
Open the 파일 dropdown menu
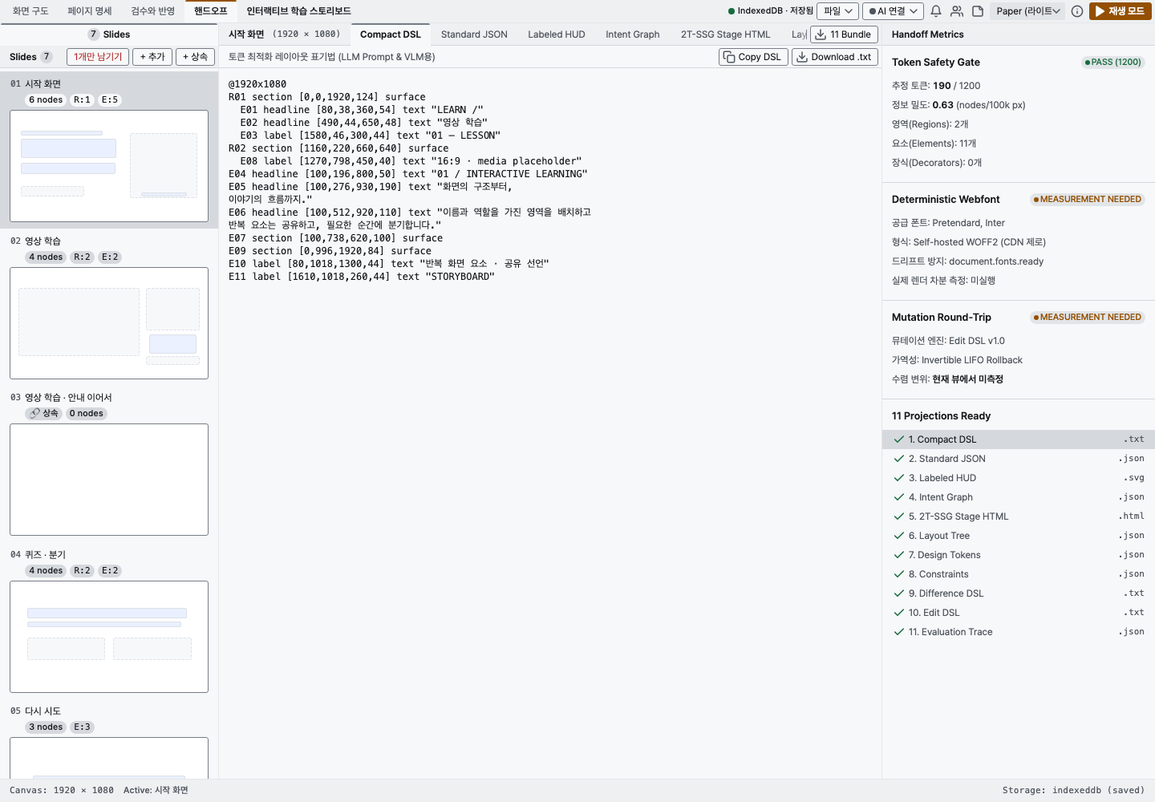[837, 11]
